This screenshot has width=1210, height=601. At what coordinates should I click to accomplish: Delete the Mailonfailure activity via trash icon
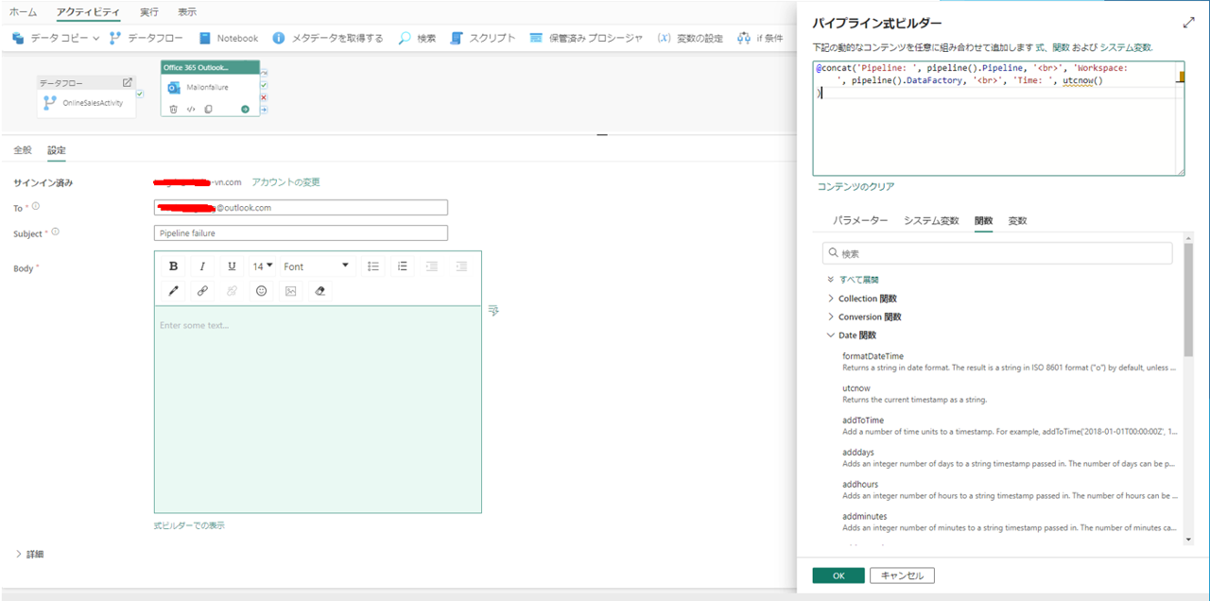tap(173, 110)
